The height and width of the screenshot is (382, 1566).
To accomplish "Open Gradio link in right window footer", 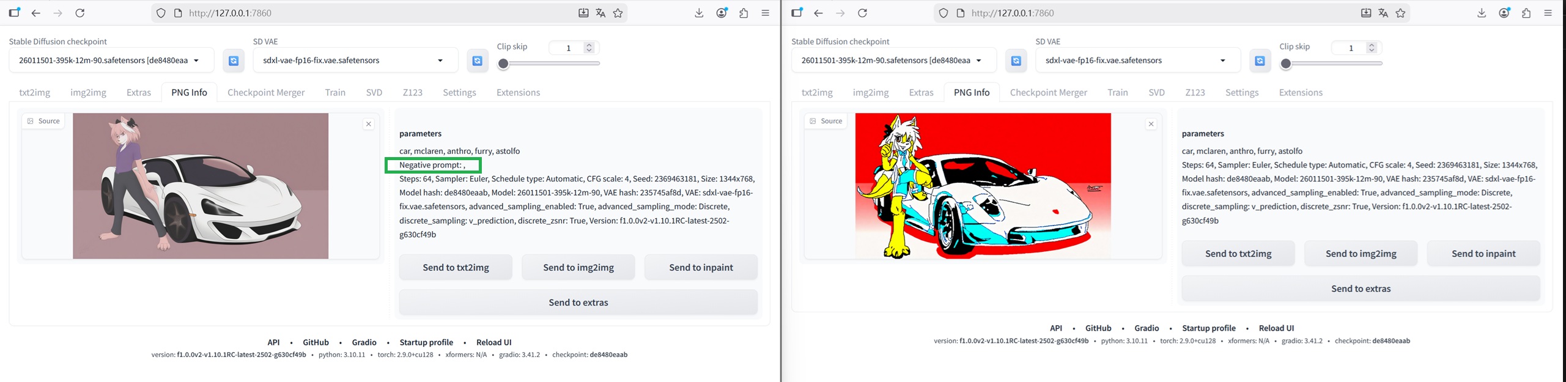I will tap(1147, 328).
